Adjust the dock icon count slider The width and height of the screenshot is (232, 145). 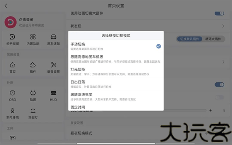185,110
